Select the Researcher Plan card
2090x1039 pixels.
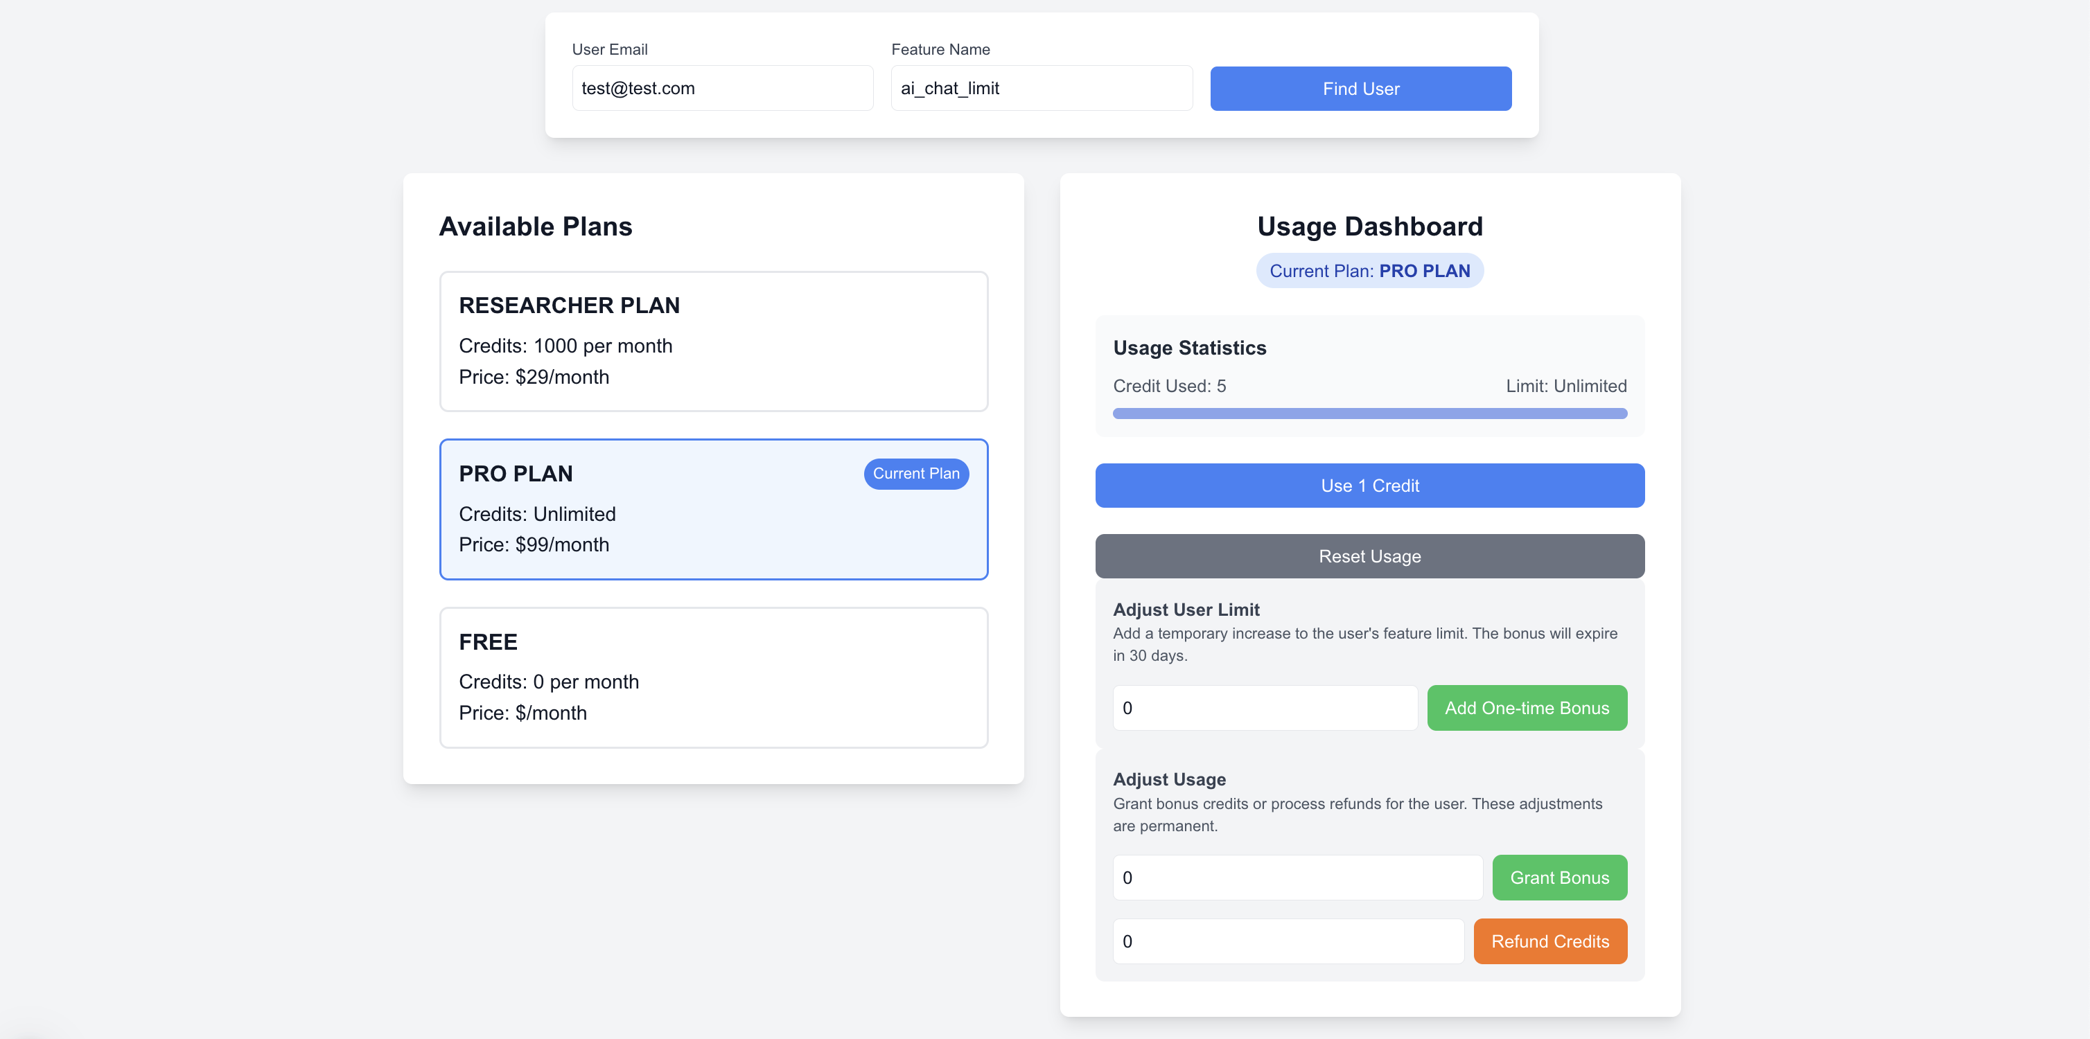coord(712,341)
